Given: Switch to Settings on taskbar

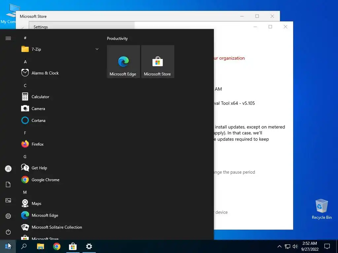Looking at the screenshot, I should [x=89, y=246].
